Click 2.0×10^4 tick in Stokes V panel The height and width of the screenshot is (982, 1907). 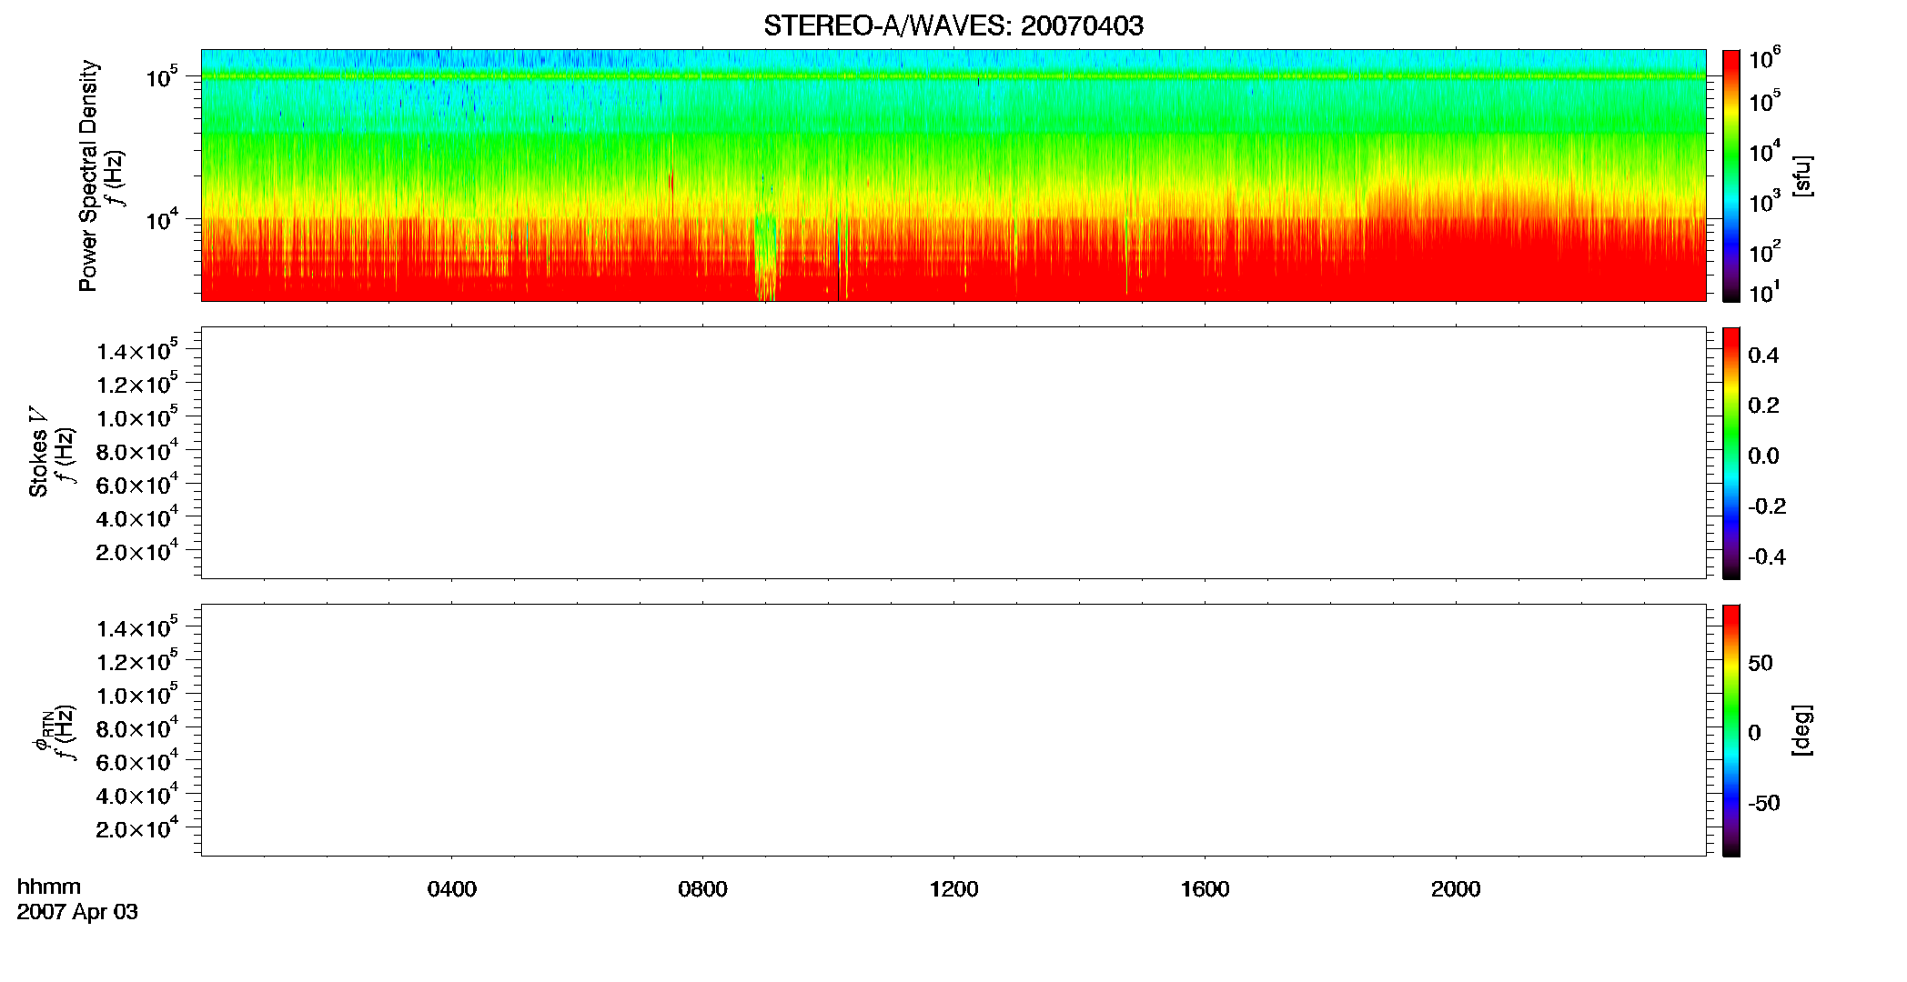pyautogui.click(x=137, y=551)
